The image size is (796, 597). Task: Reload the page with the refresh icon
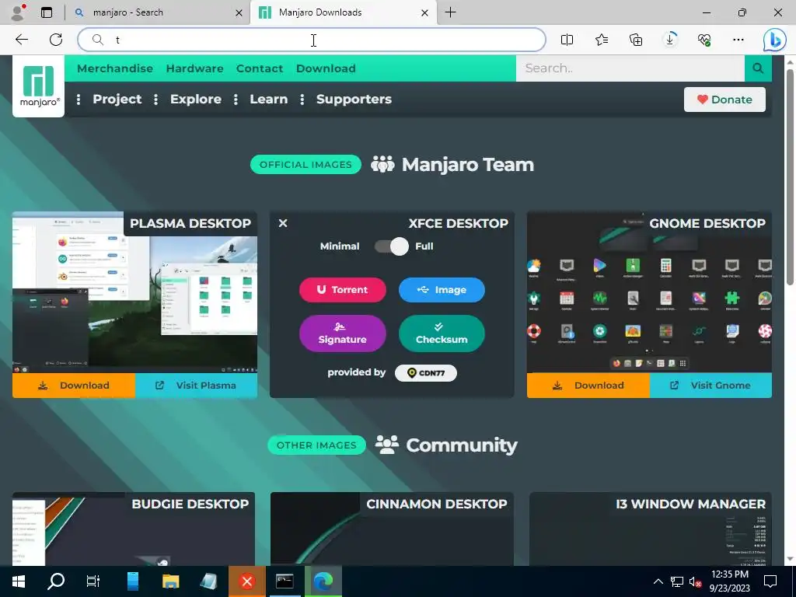[56, 40]
